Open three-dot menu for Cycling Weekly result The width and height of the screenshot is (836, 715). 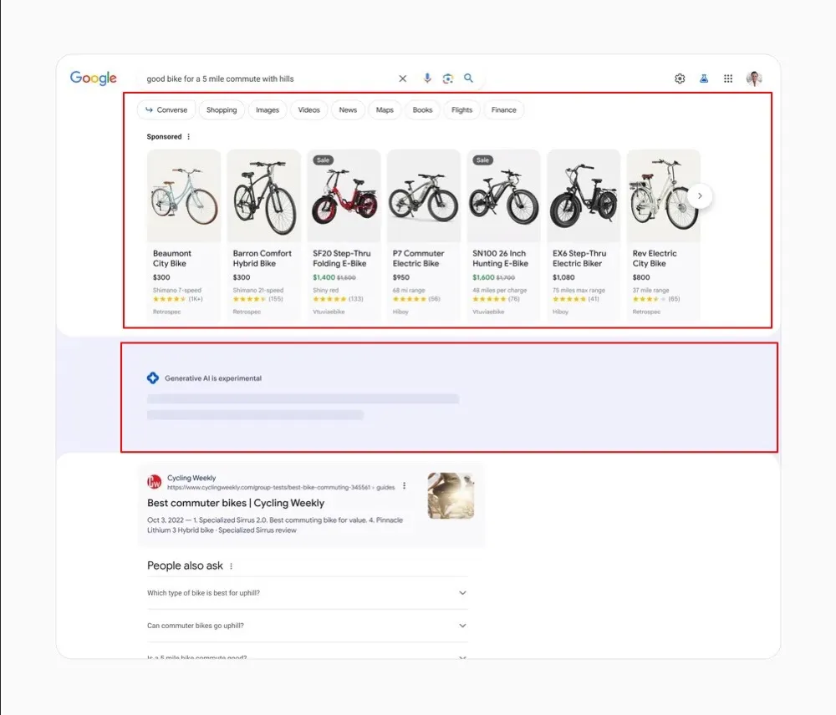coord(404,486)
